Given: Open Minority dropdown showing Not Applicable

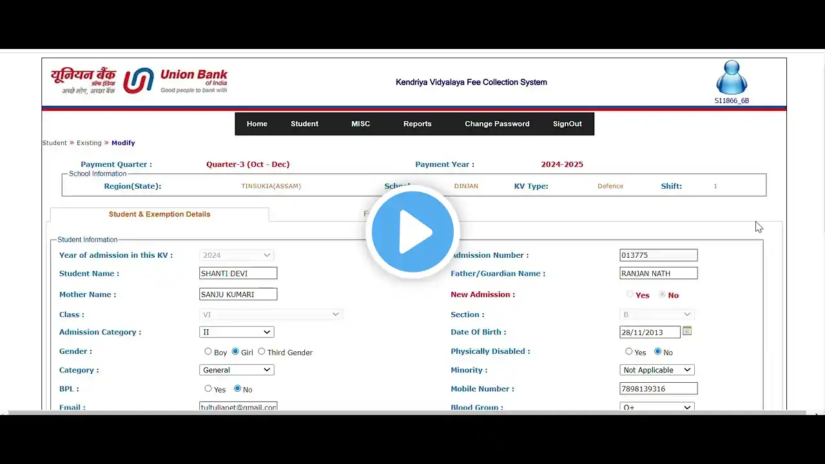Looking at the screenshot, I should pyautogui.click(x=657, y=370).
